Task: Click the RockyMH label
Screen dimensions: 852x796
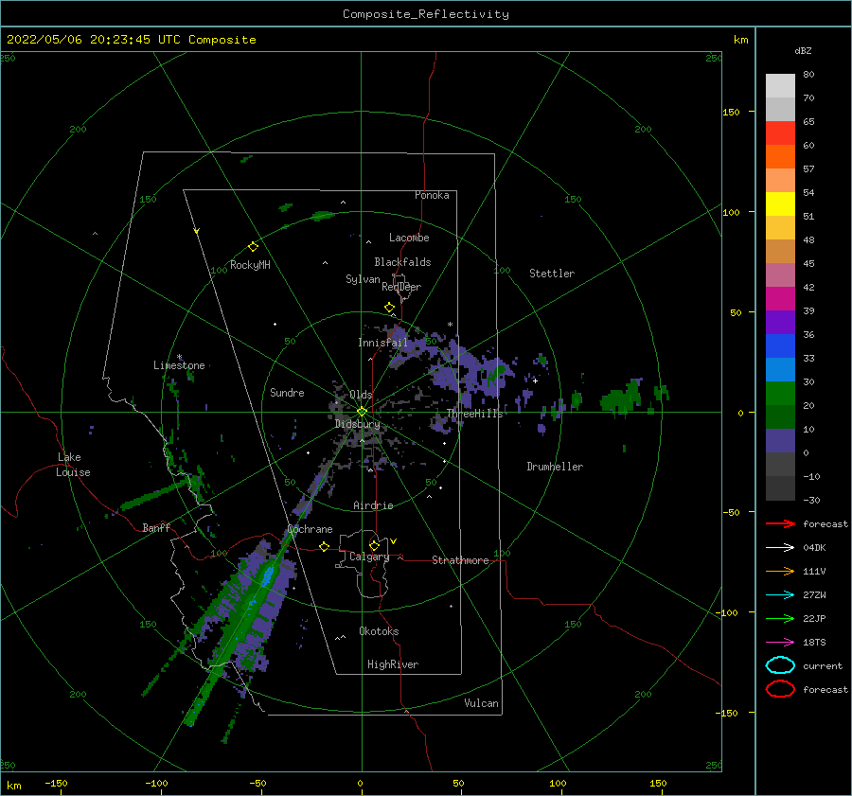Action: pyautogui.click(x=250, y=265)
